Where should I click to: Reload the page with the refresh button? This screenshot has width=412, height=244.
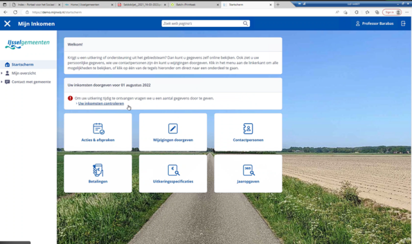[x=15, y=12]
